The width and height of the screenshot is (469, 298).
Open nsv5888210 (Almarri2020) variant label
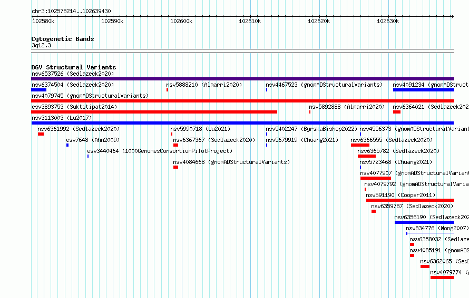click(x=204, y=85)
